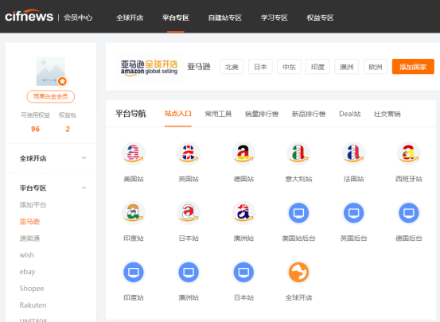Image resolution: width=440 pixels, height=322 pixels.
Task: Click the Amazon global selling banner logo
Action: coord(149,68)
